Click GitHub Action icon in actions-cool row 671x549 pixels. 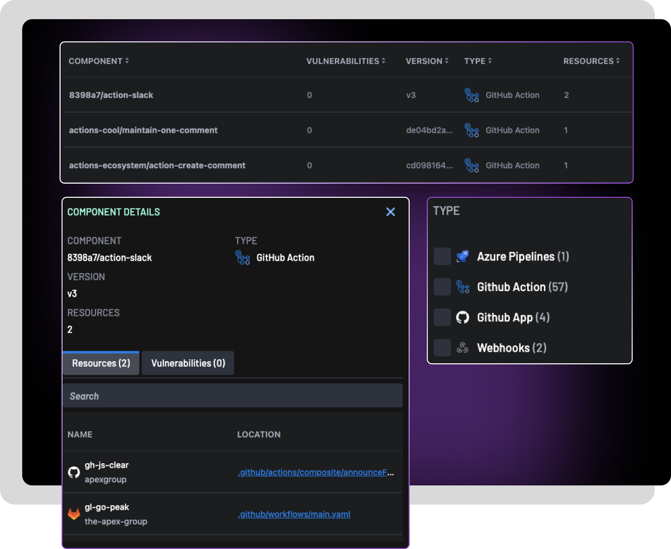[472, 130]
